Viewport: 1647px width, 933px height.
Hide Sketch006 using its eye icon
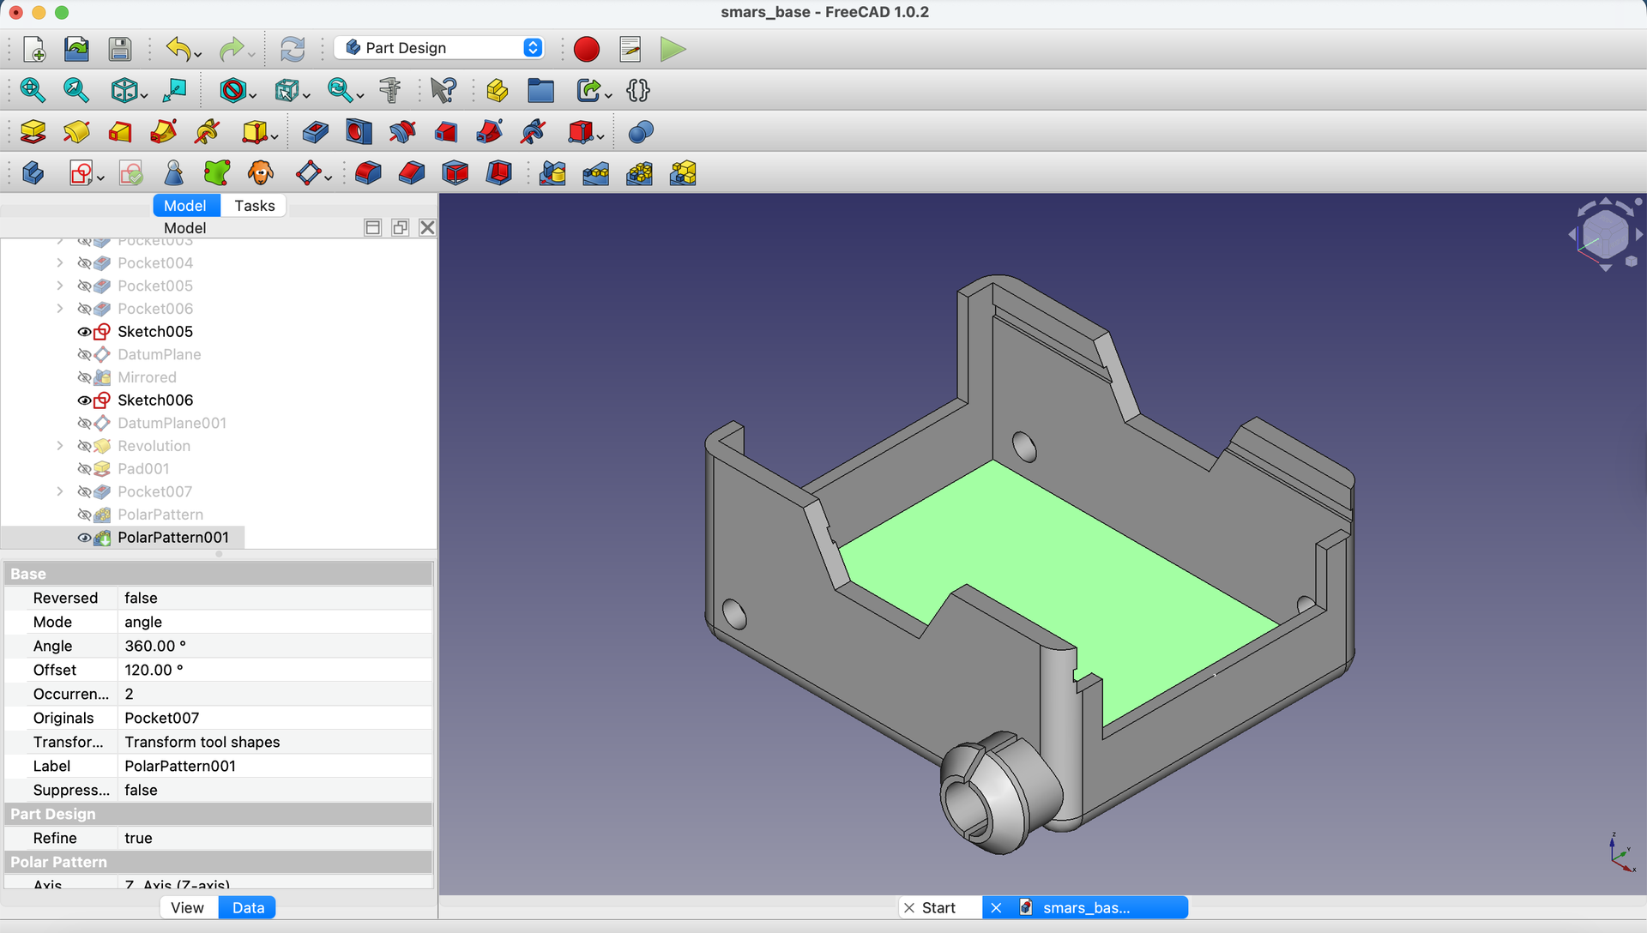84,400
